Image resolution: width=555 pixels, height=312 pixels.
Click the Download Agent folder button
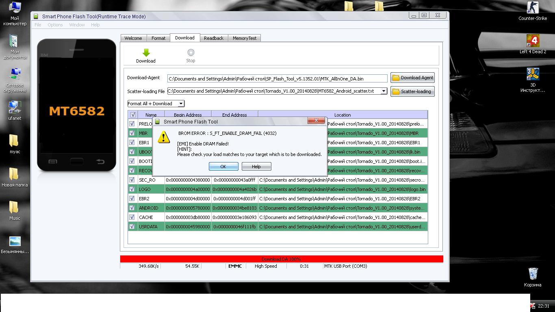coord(412,78)
